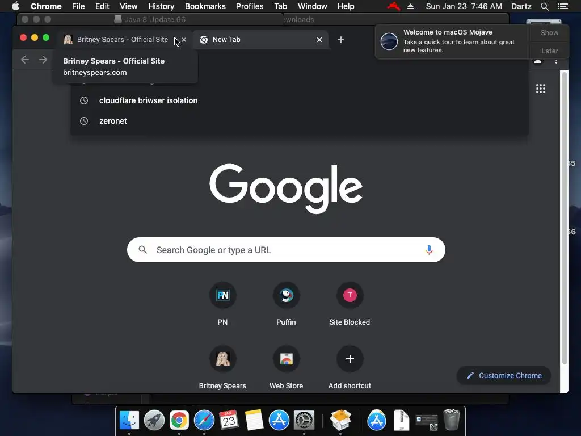Click the Chrome icon in the Dock
Viewport: 581px width, 436px height.
pyautogui.click(x=179, y=421)
